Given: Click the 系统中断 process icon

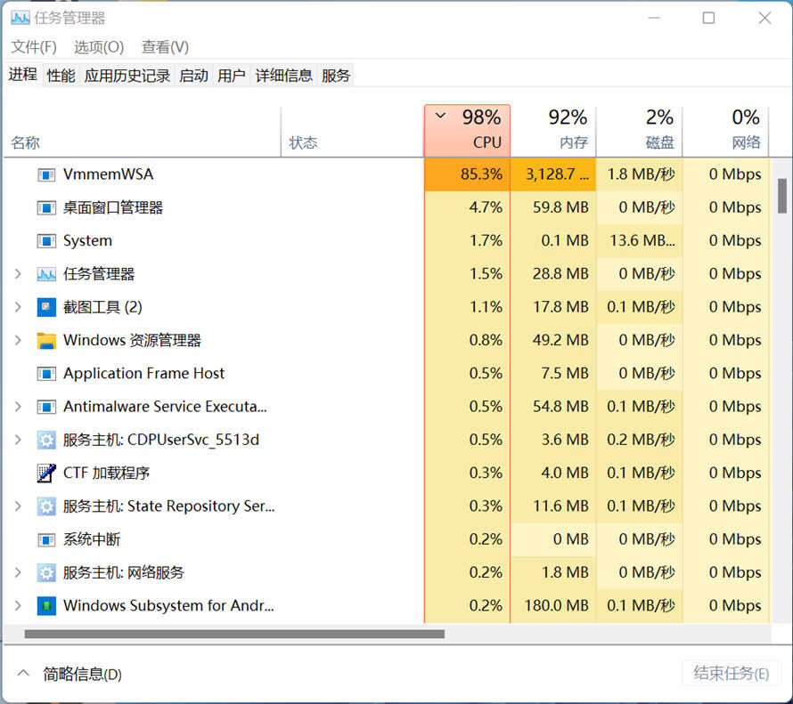Looking at the screenshot, I should point(46,540).
